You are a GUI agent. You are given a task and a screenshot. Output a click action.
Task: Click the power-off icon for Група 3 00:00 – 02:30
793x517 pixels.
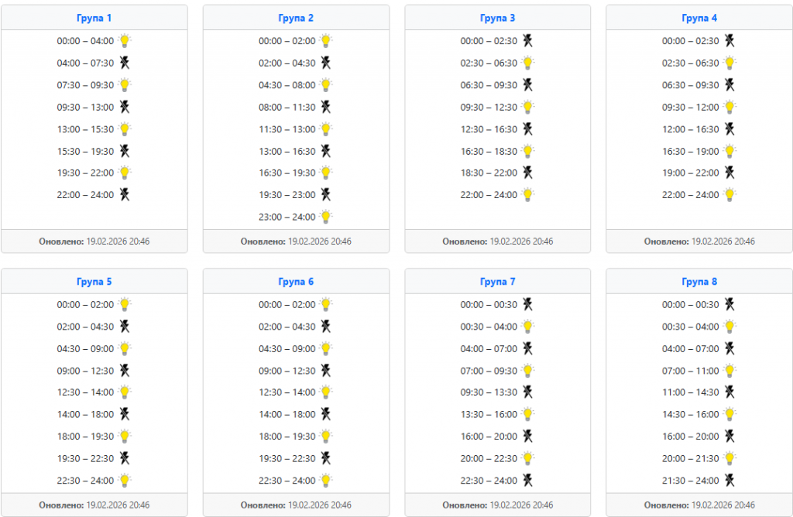(x=528, y=41)
